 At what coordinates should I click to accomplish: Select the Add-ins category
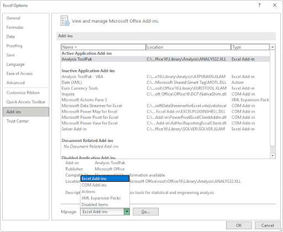click(26, 112)
